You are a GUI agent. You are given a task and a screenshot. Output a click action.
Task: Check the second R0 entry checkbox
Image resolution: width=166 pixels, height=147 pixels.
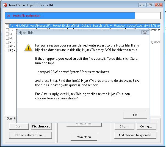click(x=7, y=38)
